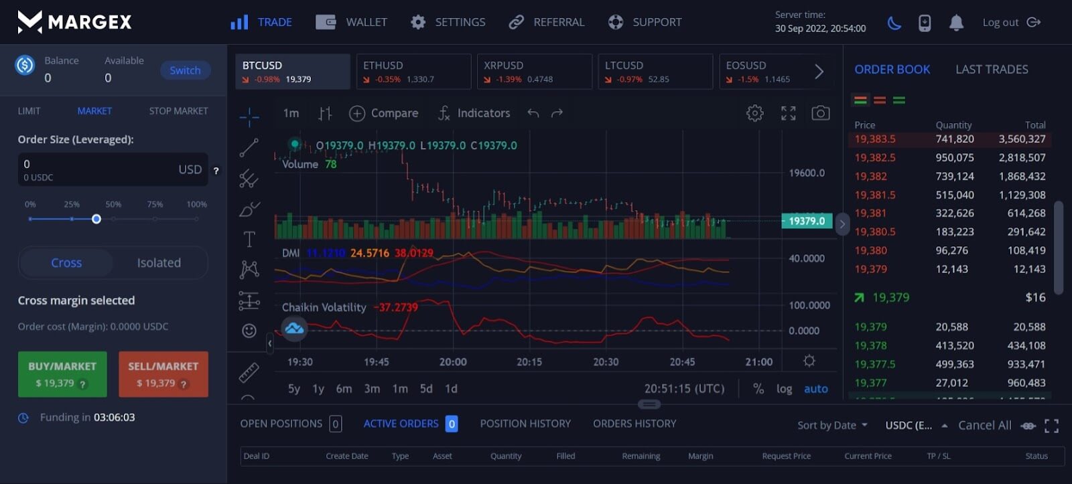Show only bids in order book
This screenshot has height=484, width=1072.
point(899,100)
